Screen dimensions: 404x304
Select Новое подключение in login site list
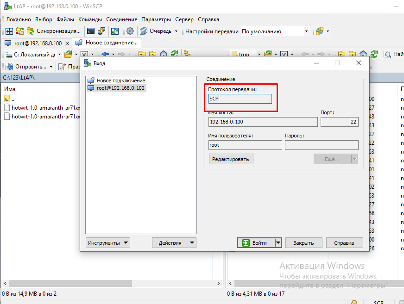[116, 81]
